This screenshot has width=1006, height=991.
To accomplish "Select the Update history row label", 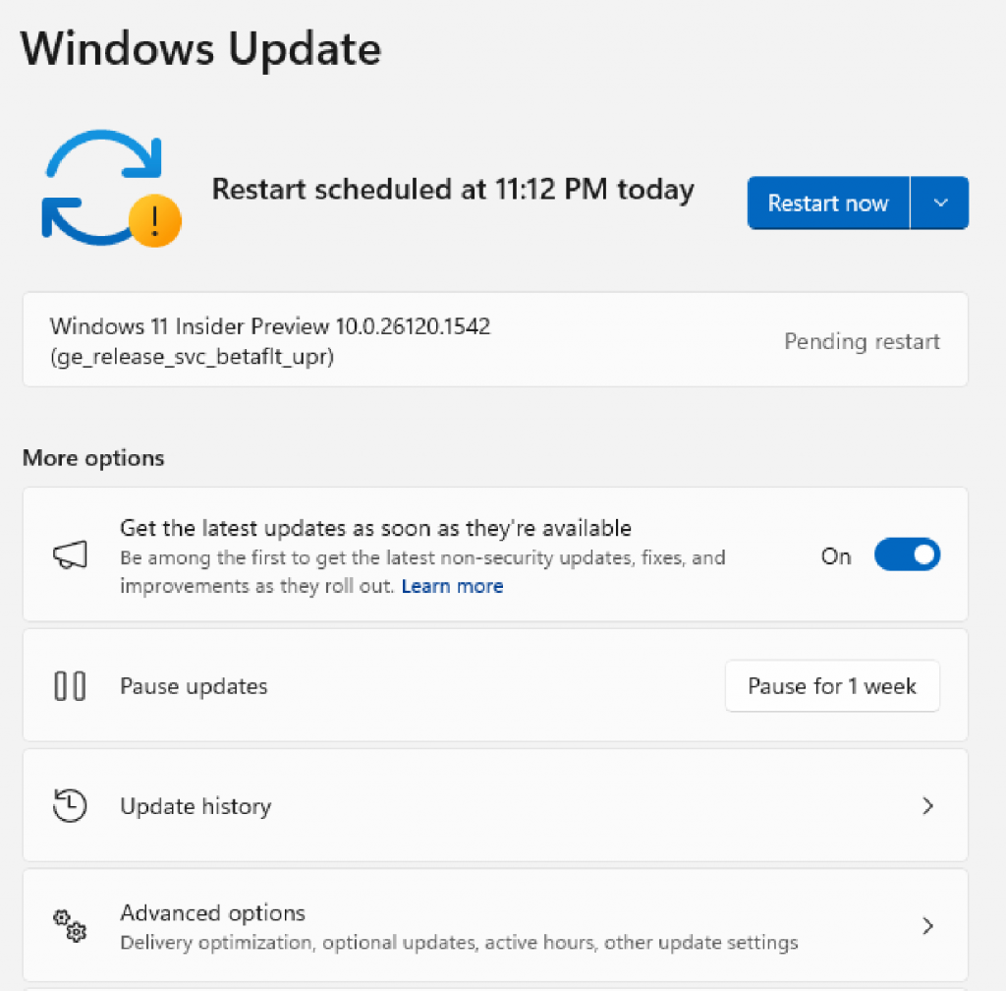I will [x=196, y=806].
